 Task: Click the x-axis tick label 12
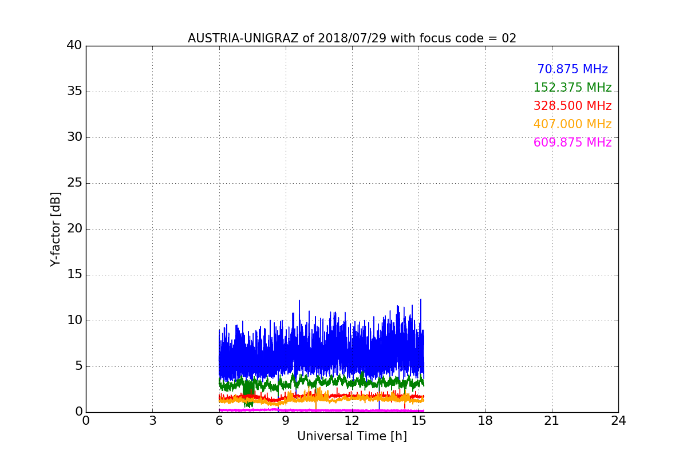pyautogui.click(x=352, y=421)
